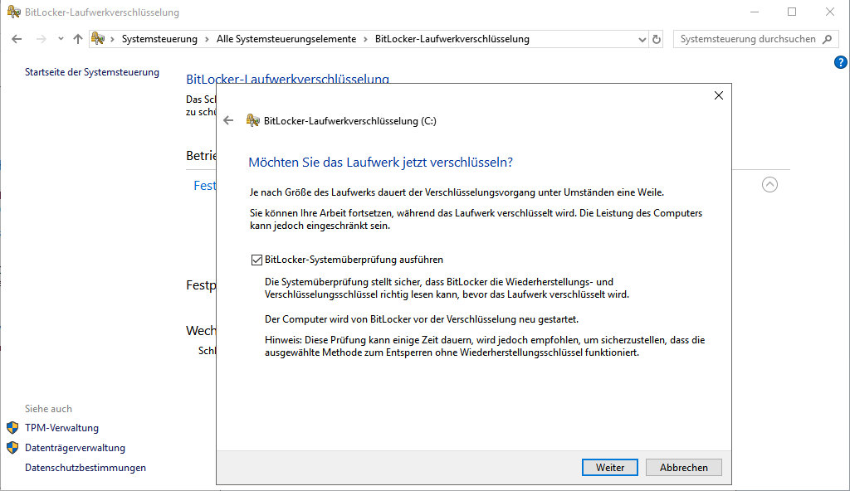Viewport: 850px width, 491px height.
Task: Refresh the Control Panel view
Action: [x=657, y=39]
